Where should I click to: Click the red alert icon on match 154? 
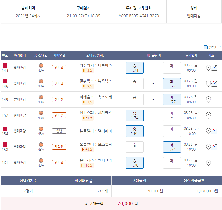(5, 129)
